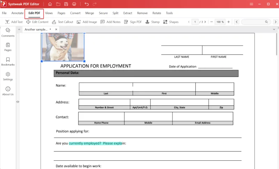
Task: Select the Text Callout tool
Action: (x=62, y=22)
